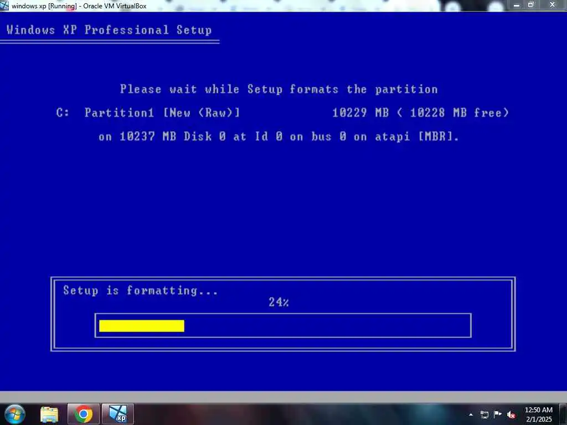Image resolution: width=567 pixels, height=425 pixels.
Task: Click the 'Windows XP Professional Setup' heading
Action: (109, 30)
